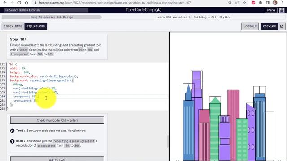Toggle the Console panel
287x161 pixels.
250,26
